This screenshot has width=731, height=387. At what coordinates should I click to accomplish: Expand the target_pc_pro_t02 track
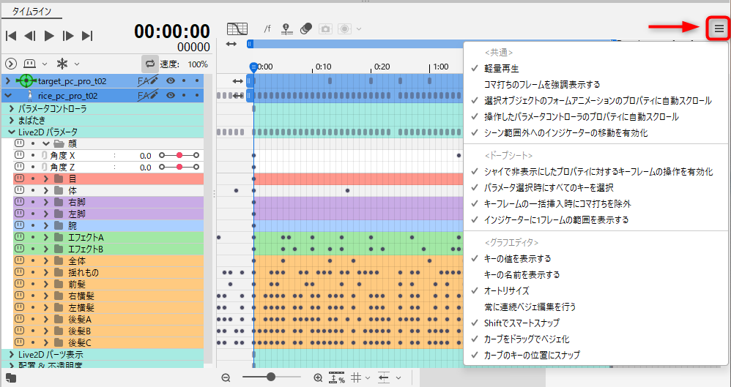coord(8,81)
